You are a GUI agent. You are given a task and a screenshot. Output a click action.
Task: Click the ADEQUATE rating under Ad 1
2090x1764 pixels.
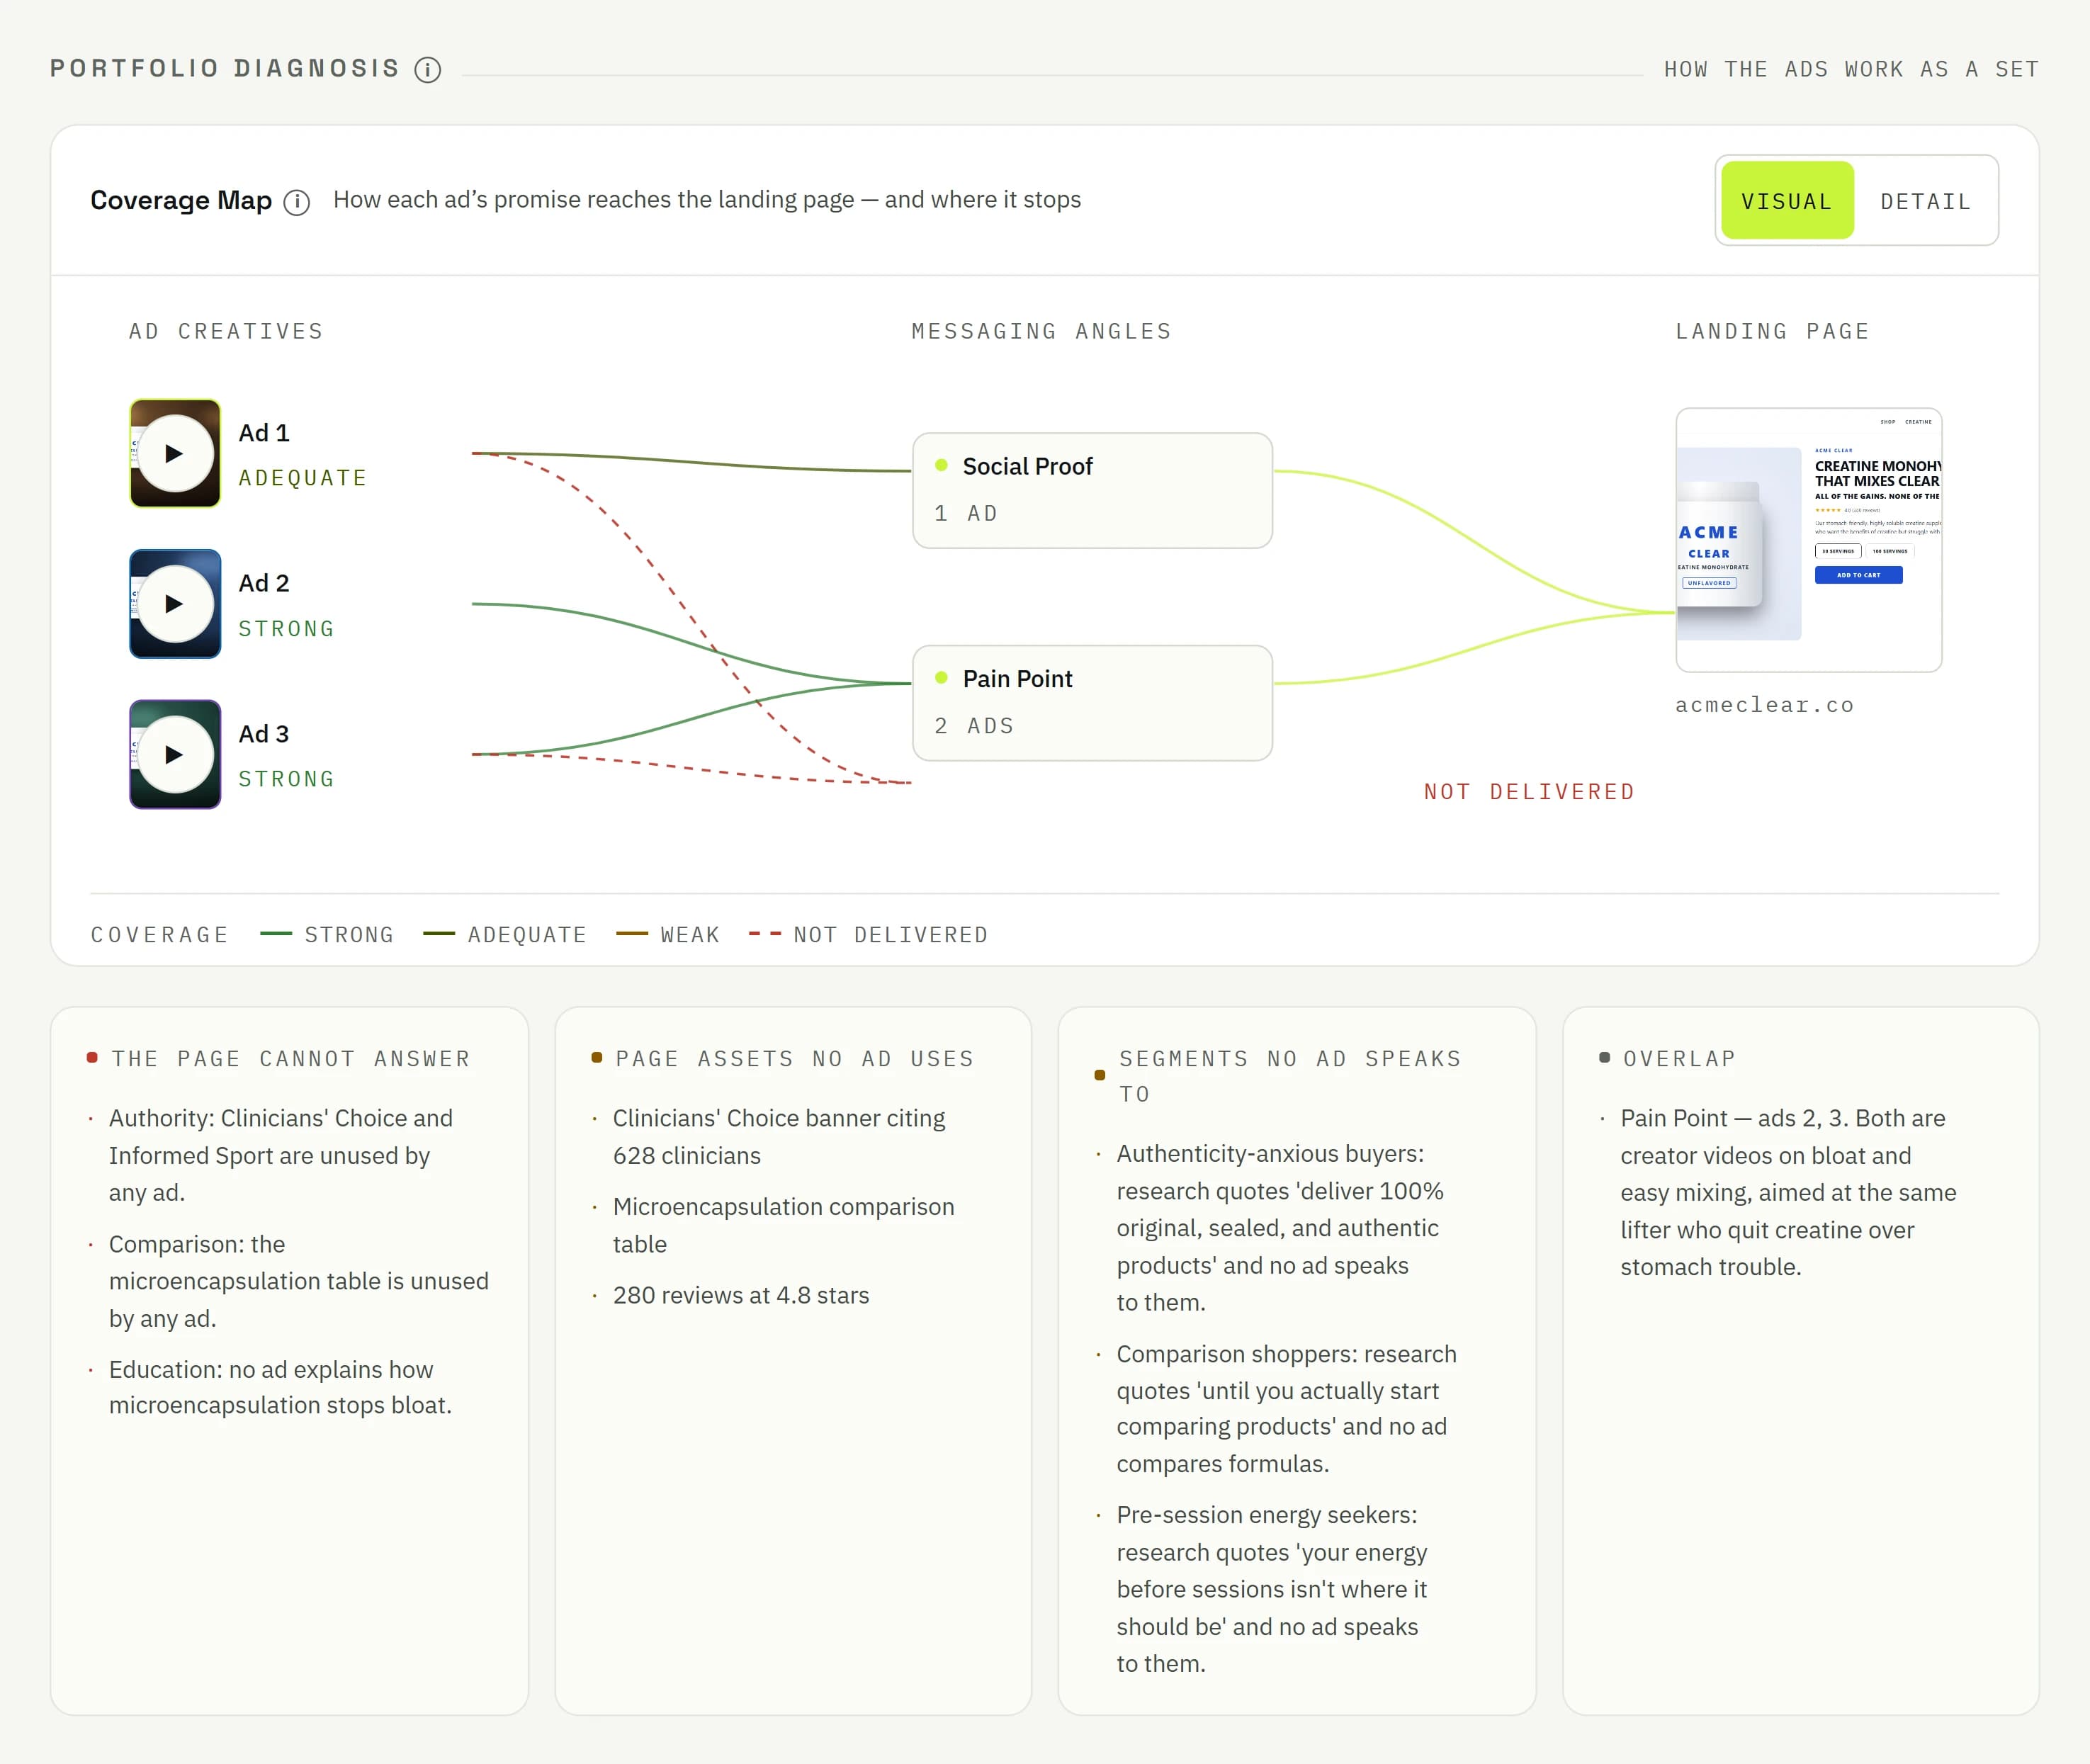[303, 478]
